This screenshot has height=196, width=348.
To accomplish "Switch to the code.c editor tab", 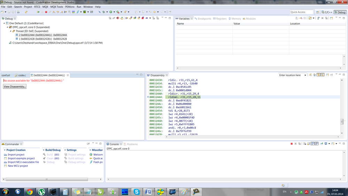I will pyautogui.click(x=21, y=75).
